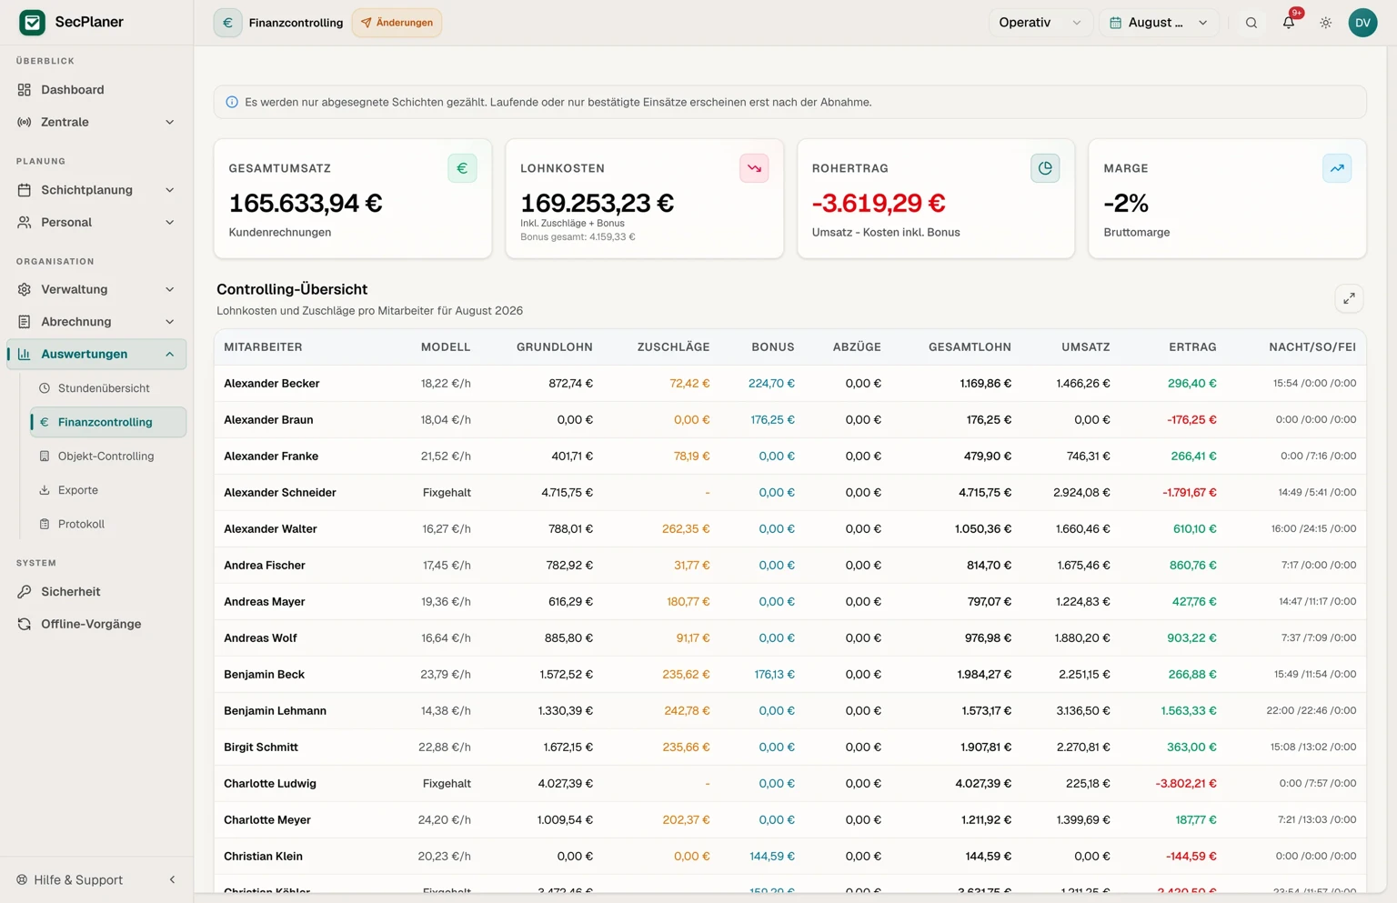The width and height of the screenshot is (1397, 903).
Task: Open Objekt-Controlling submenu item
Action: point(108,457)
